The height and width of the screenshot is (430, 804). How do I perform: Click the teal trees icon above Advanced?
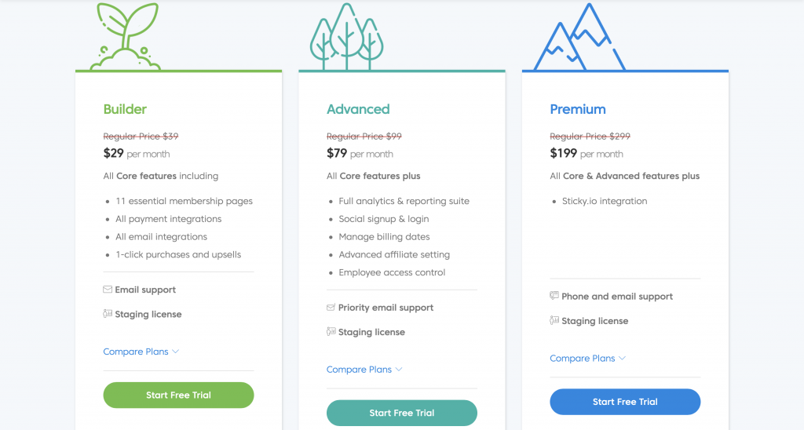(x=346, y=36)
